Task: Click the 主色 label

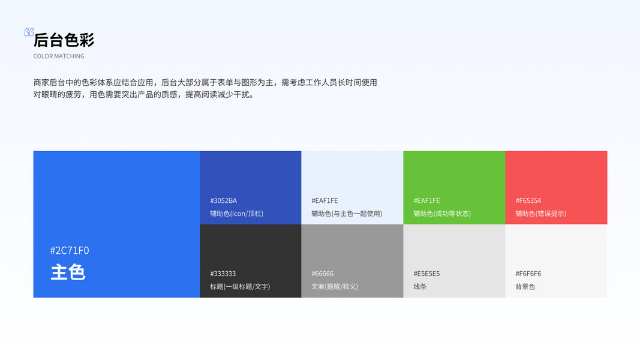Action: (68, 272)
